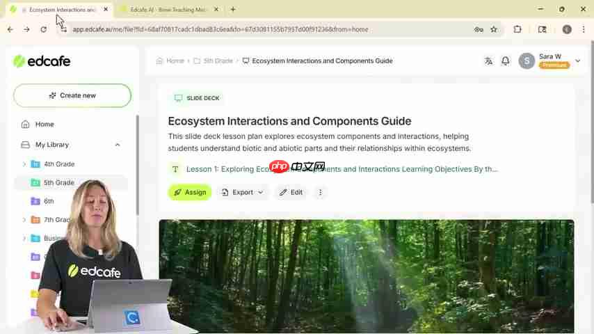Open the browser extensions puzzle icon
The image size is (594, 334).
pos(517,29)
